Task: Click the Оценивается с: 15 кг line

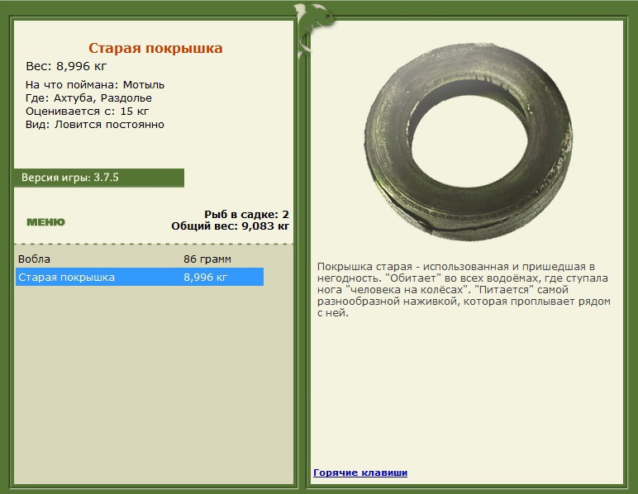Action: tap(87, 111)
